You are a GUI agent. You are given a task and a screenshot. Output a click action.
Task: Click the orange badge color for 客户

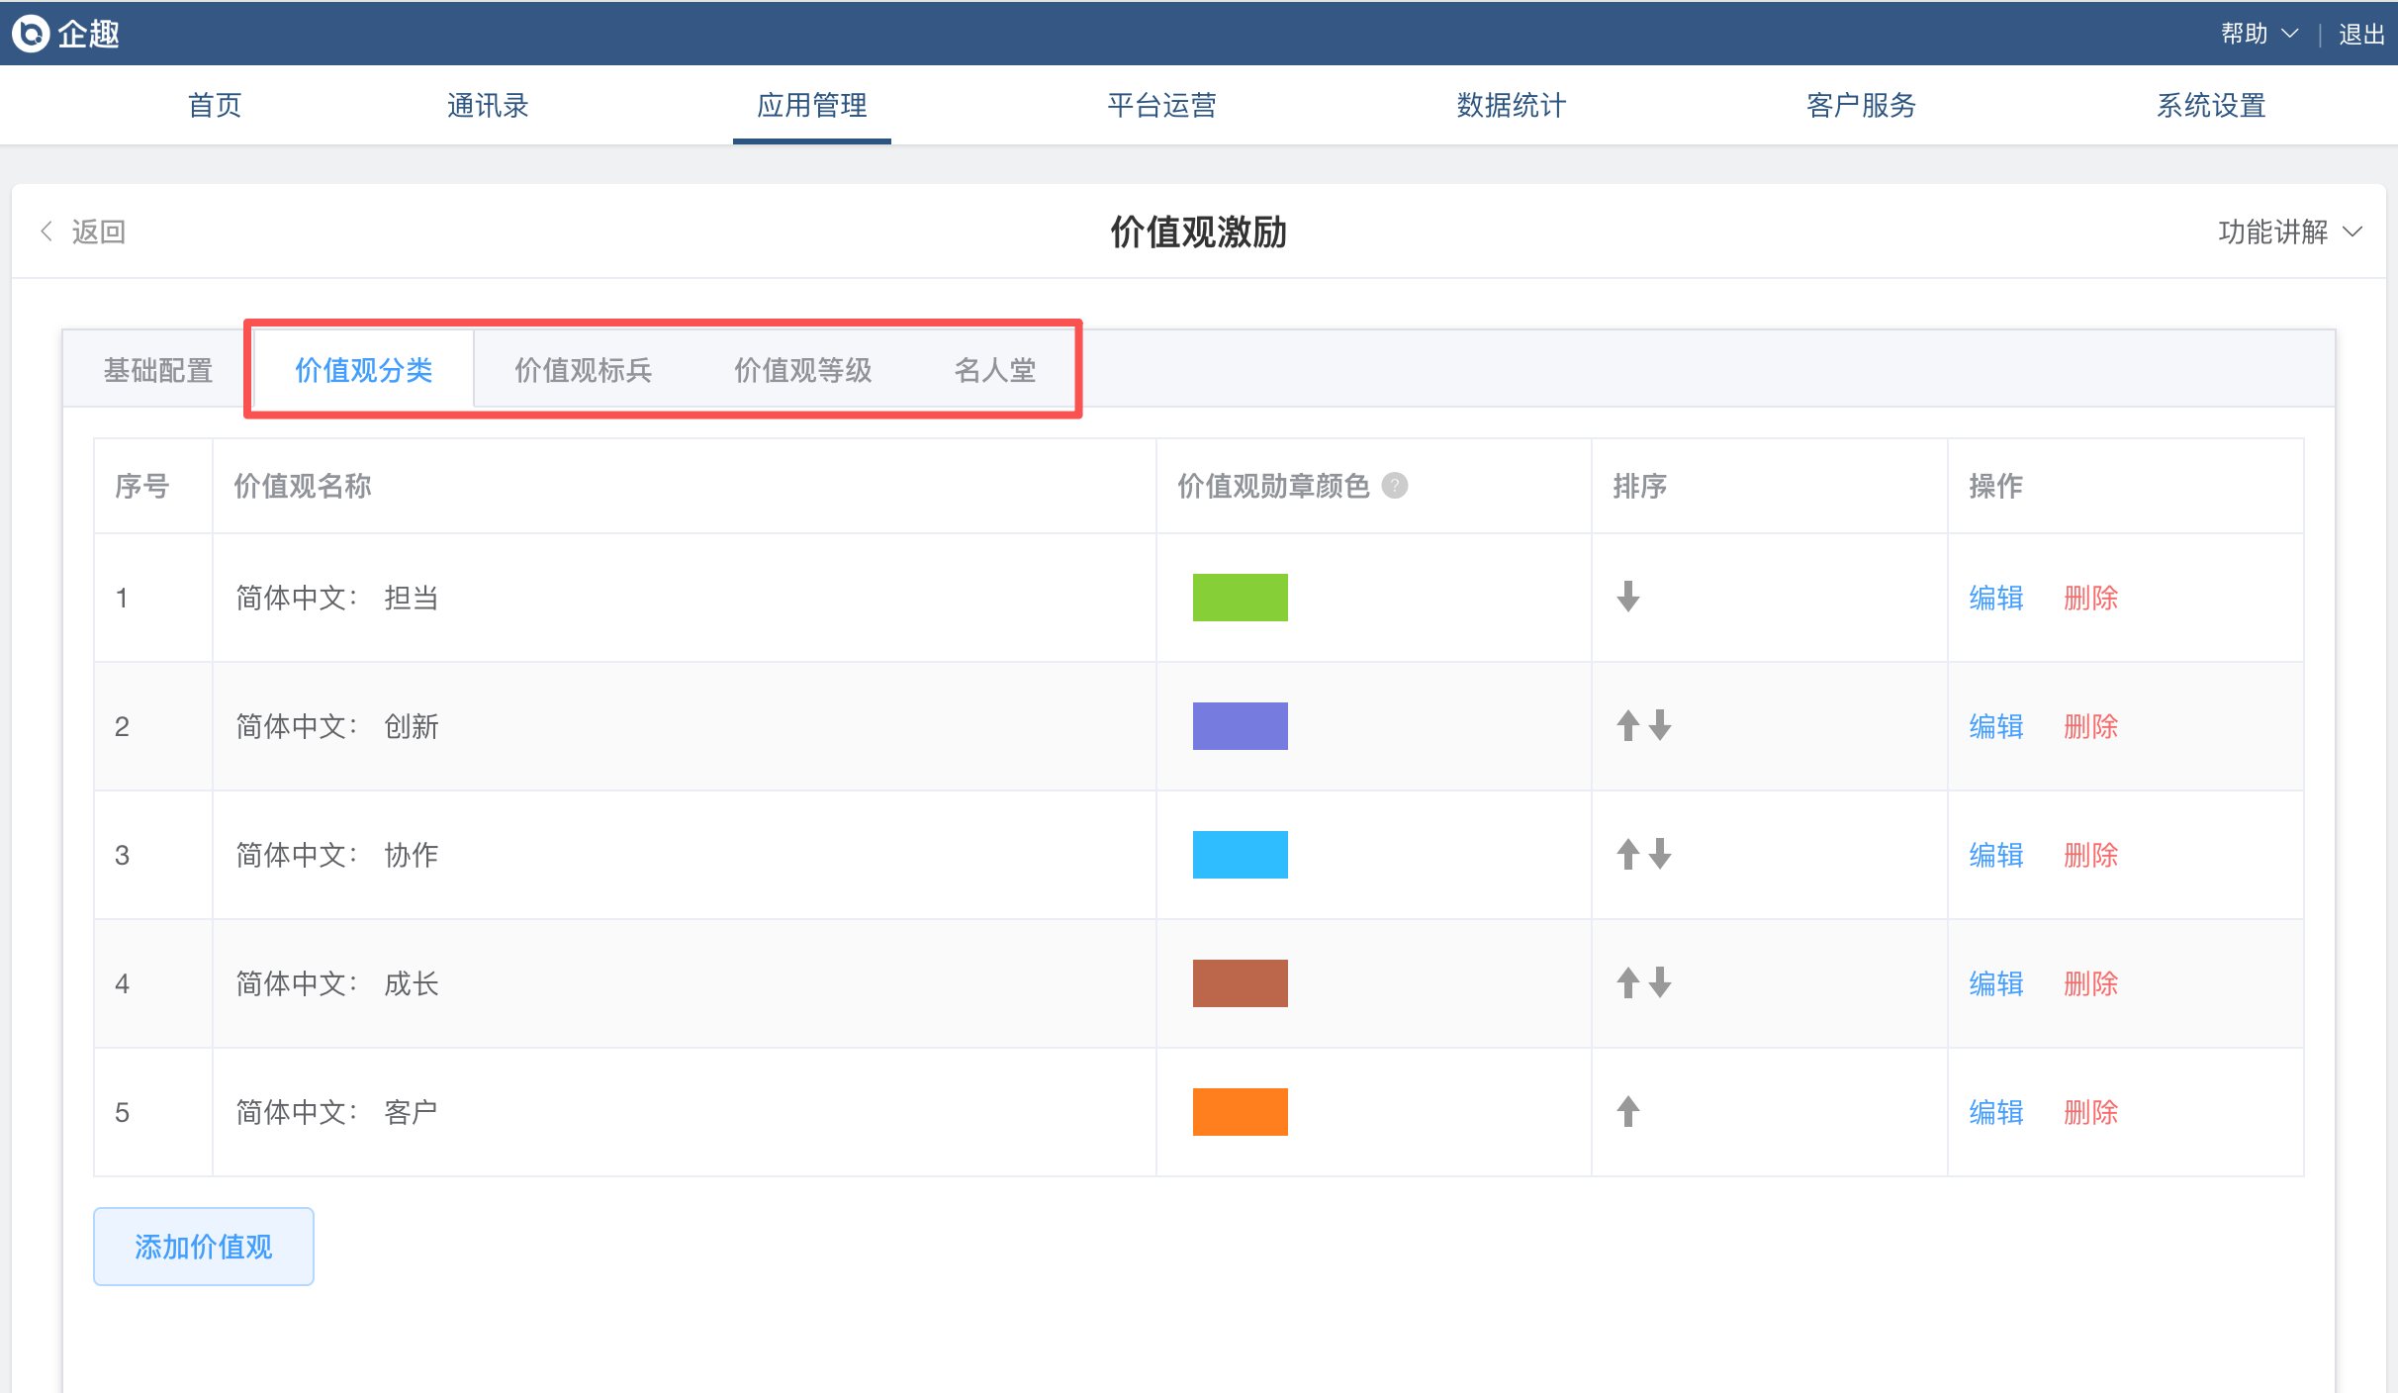tap(1241, 1112)
